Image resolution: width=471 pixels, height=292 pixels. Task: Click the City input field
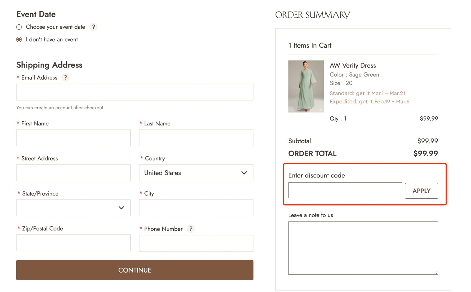pos(196,208)
